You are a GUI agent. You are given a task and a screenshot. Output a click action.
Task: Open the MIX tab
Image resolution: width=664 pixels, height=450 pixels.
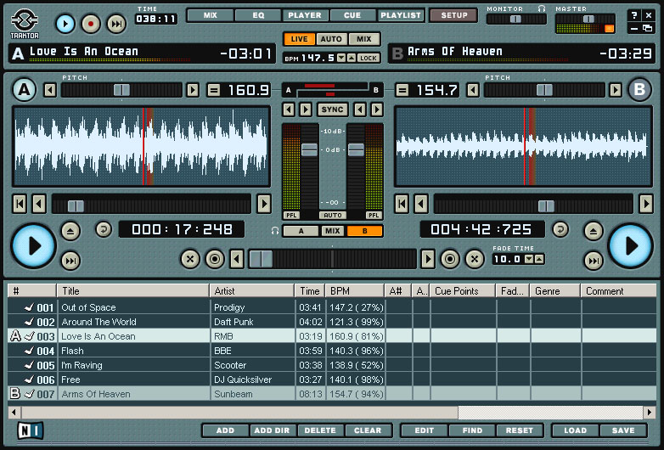(x=210, y=15)
